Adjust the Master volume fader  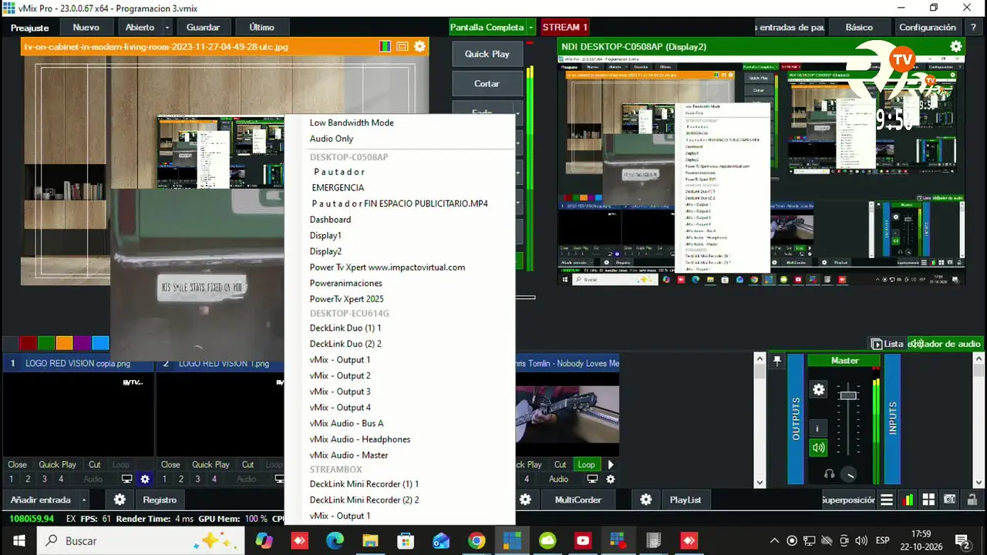(x=848, y=395)
